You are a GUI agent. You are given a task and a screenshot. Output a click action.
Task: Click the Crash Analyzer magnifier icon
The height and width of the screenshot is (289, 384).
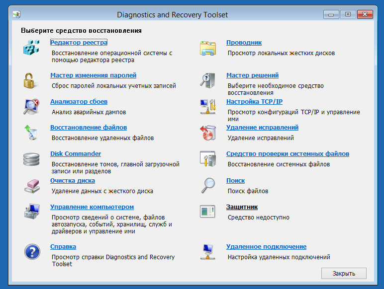click(x=31, y=107)
